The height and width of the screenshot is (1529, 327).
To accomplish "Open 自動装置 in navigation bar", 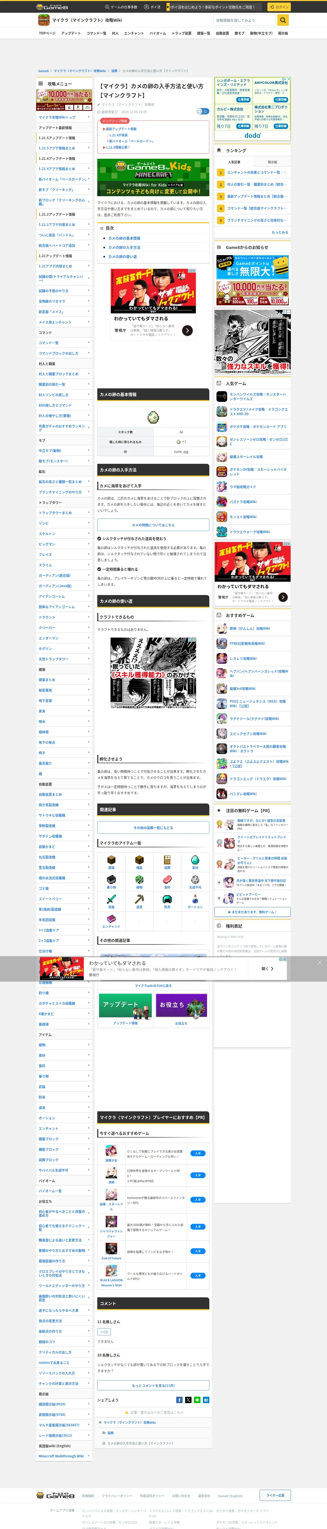I will tap(223, 33).
